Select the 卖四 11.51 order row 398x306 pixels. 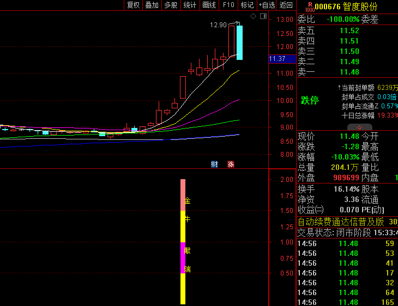(x=347, y=41)
